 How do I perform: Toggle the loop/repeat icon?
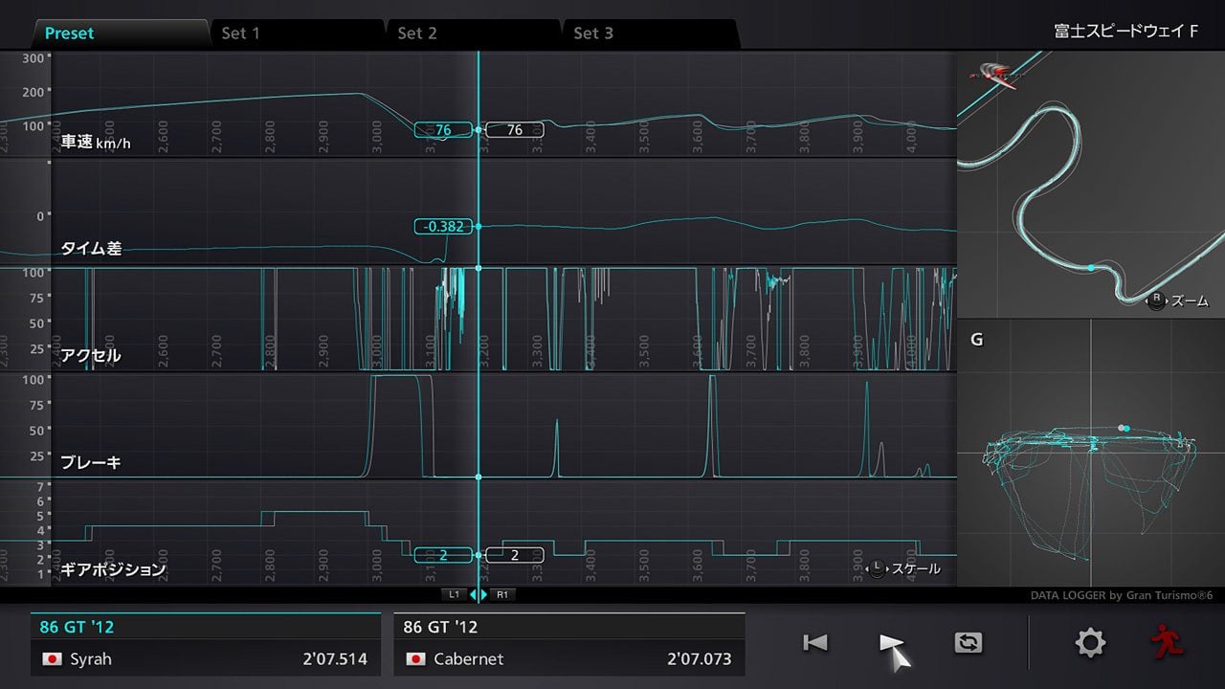pos(969,643)
